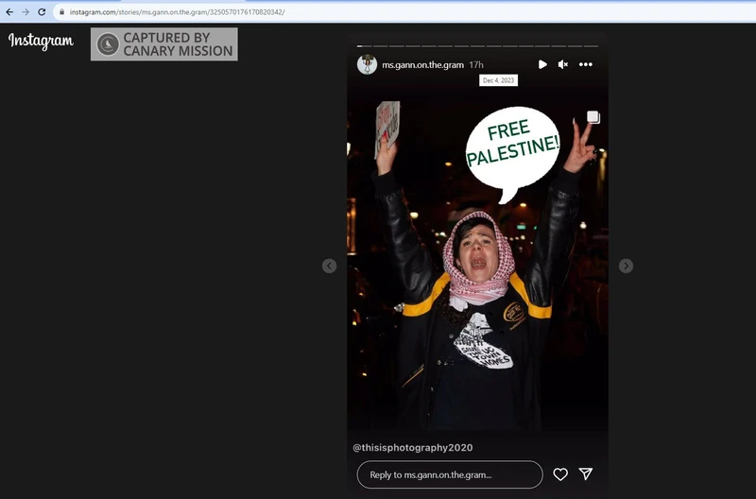
Task: Select the URL in the address bar
Action: [x=177, y=12]
